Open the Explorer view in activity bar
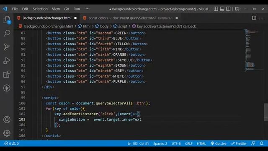This screenshot has width=268, height=151. [x=7, y=20]
